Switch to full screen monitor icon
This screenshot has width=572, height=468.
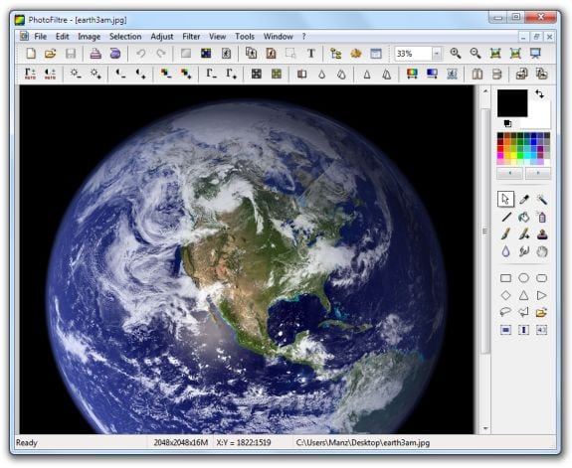[535, 54]
